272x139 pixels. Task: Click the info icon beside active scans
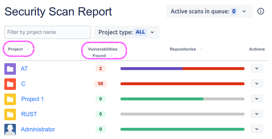click(x=260, y=12)
